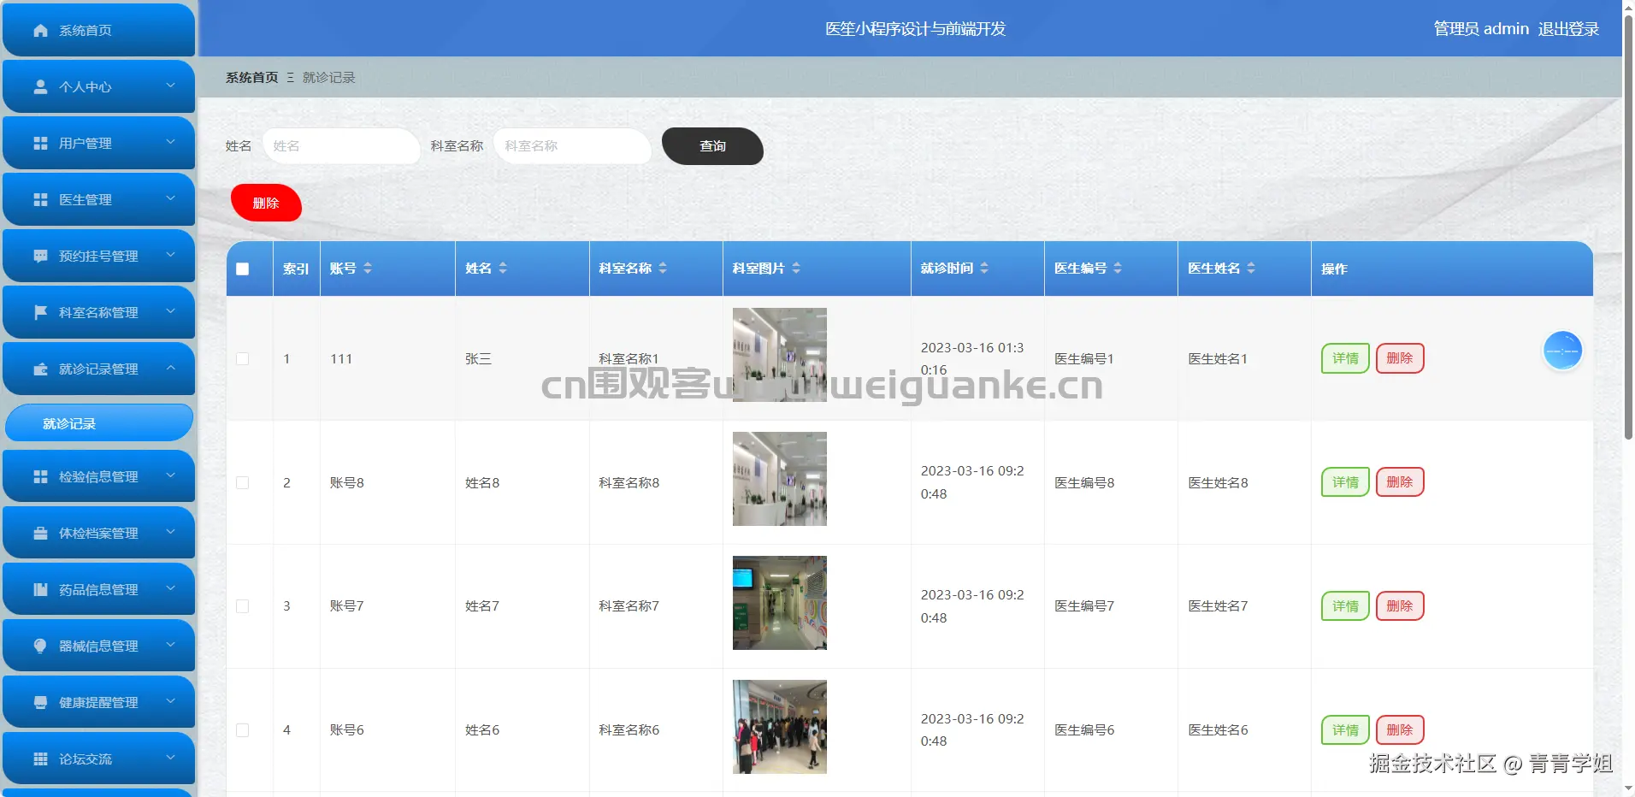Click the page vertical scrollbar thumb

pos(1628,227)
